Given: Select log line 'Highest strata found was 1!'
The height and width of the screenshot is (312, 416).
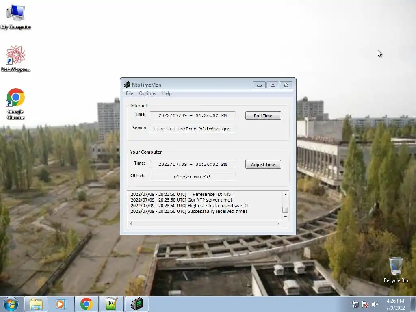Looking at the screenshot, I should click(x=189, y=206).
